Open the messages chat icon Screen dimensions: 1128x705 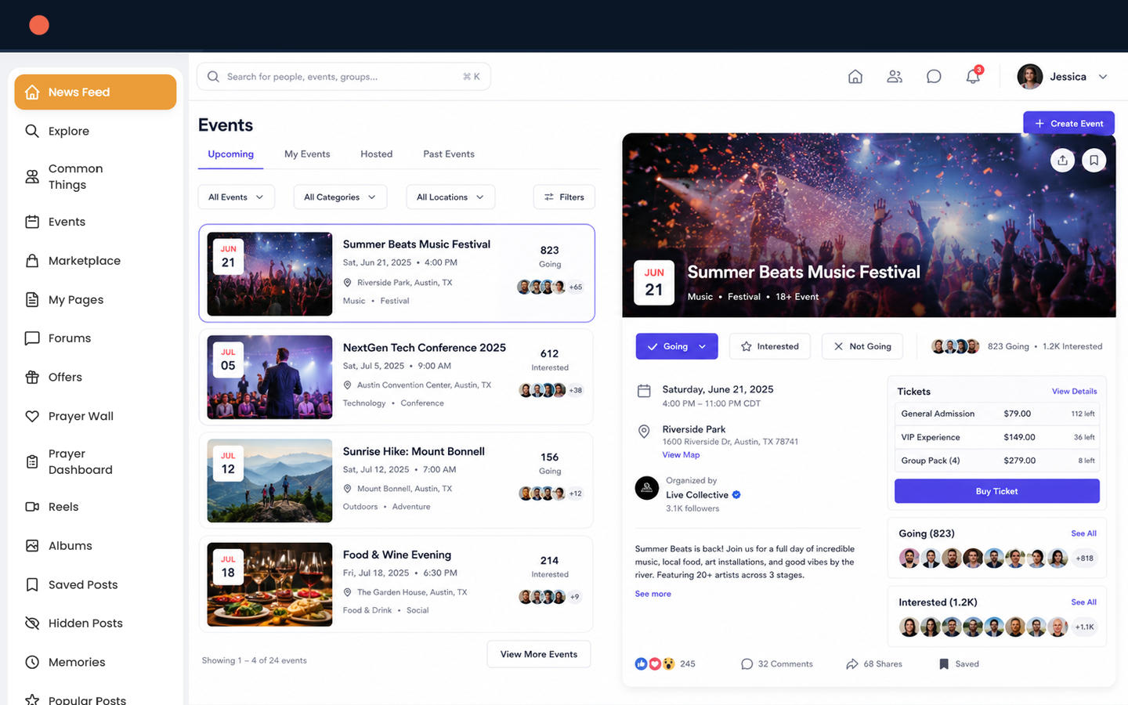coord(934,77)
